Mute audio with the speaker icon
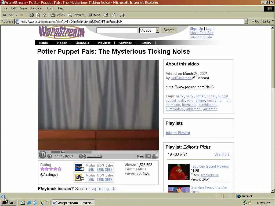Image resolution: width=275 pixels, height=206 pixels. point(82,156)
